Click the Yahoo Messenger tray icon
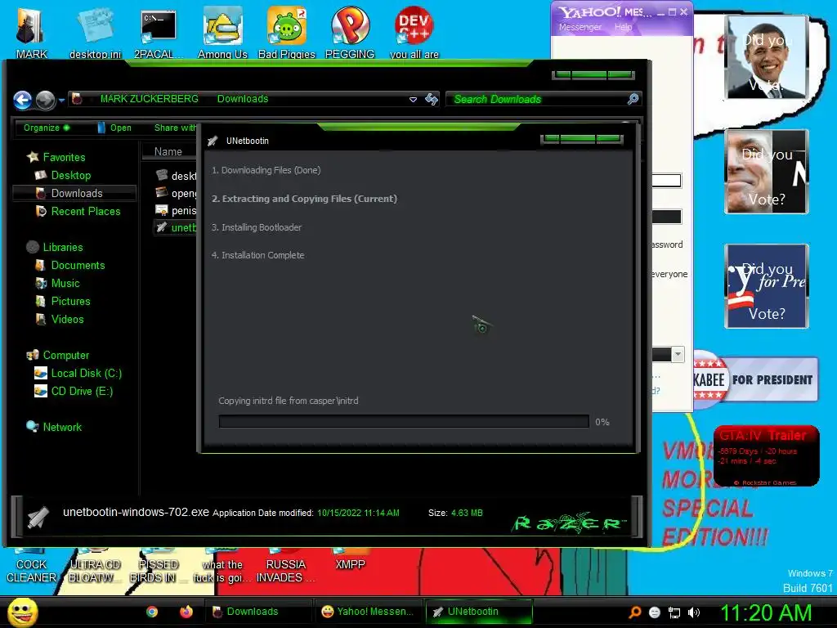Image resolution: width=837 pixels, height=628 pixels. [655, 612]
